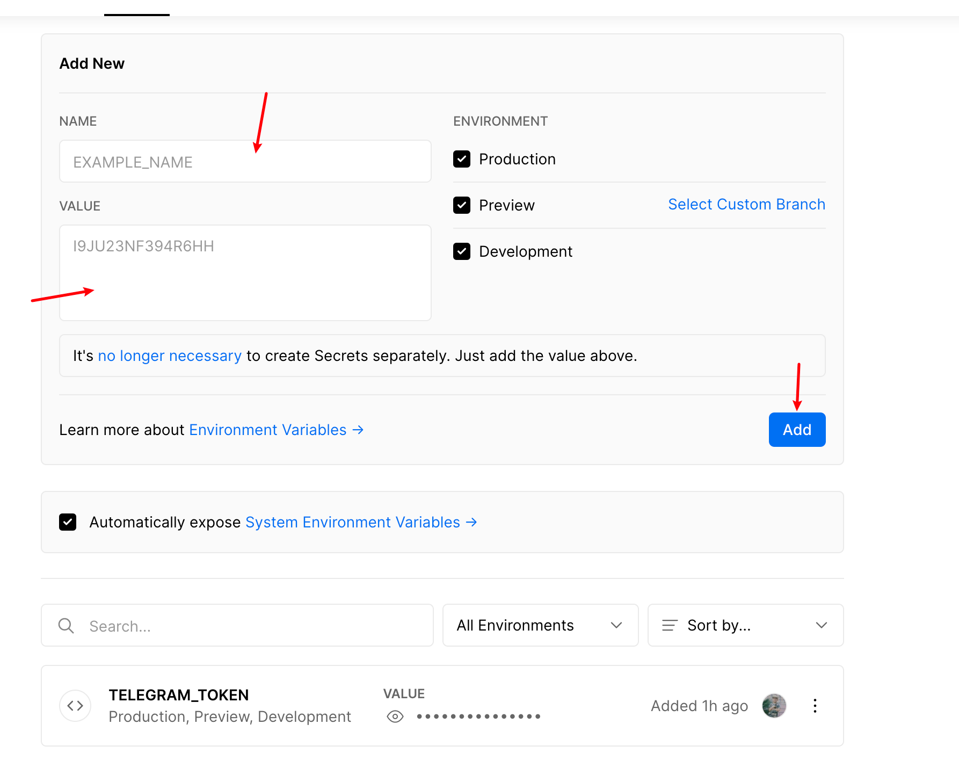Screen dimensions: 959x782
Task: Toggle the Development environment checkbox
Action: [x=462, y=251]
